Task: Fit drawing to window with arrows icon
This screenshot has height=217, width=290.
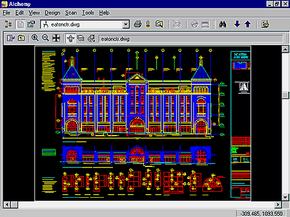Action: (56, 38)
